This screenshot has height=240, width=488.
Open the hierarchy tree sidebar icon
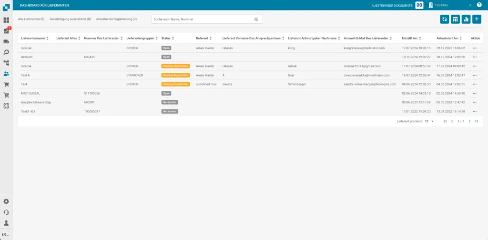pyautogui.click(x=6, y=63)
